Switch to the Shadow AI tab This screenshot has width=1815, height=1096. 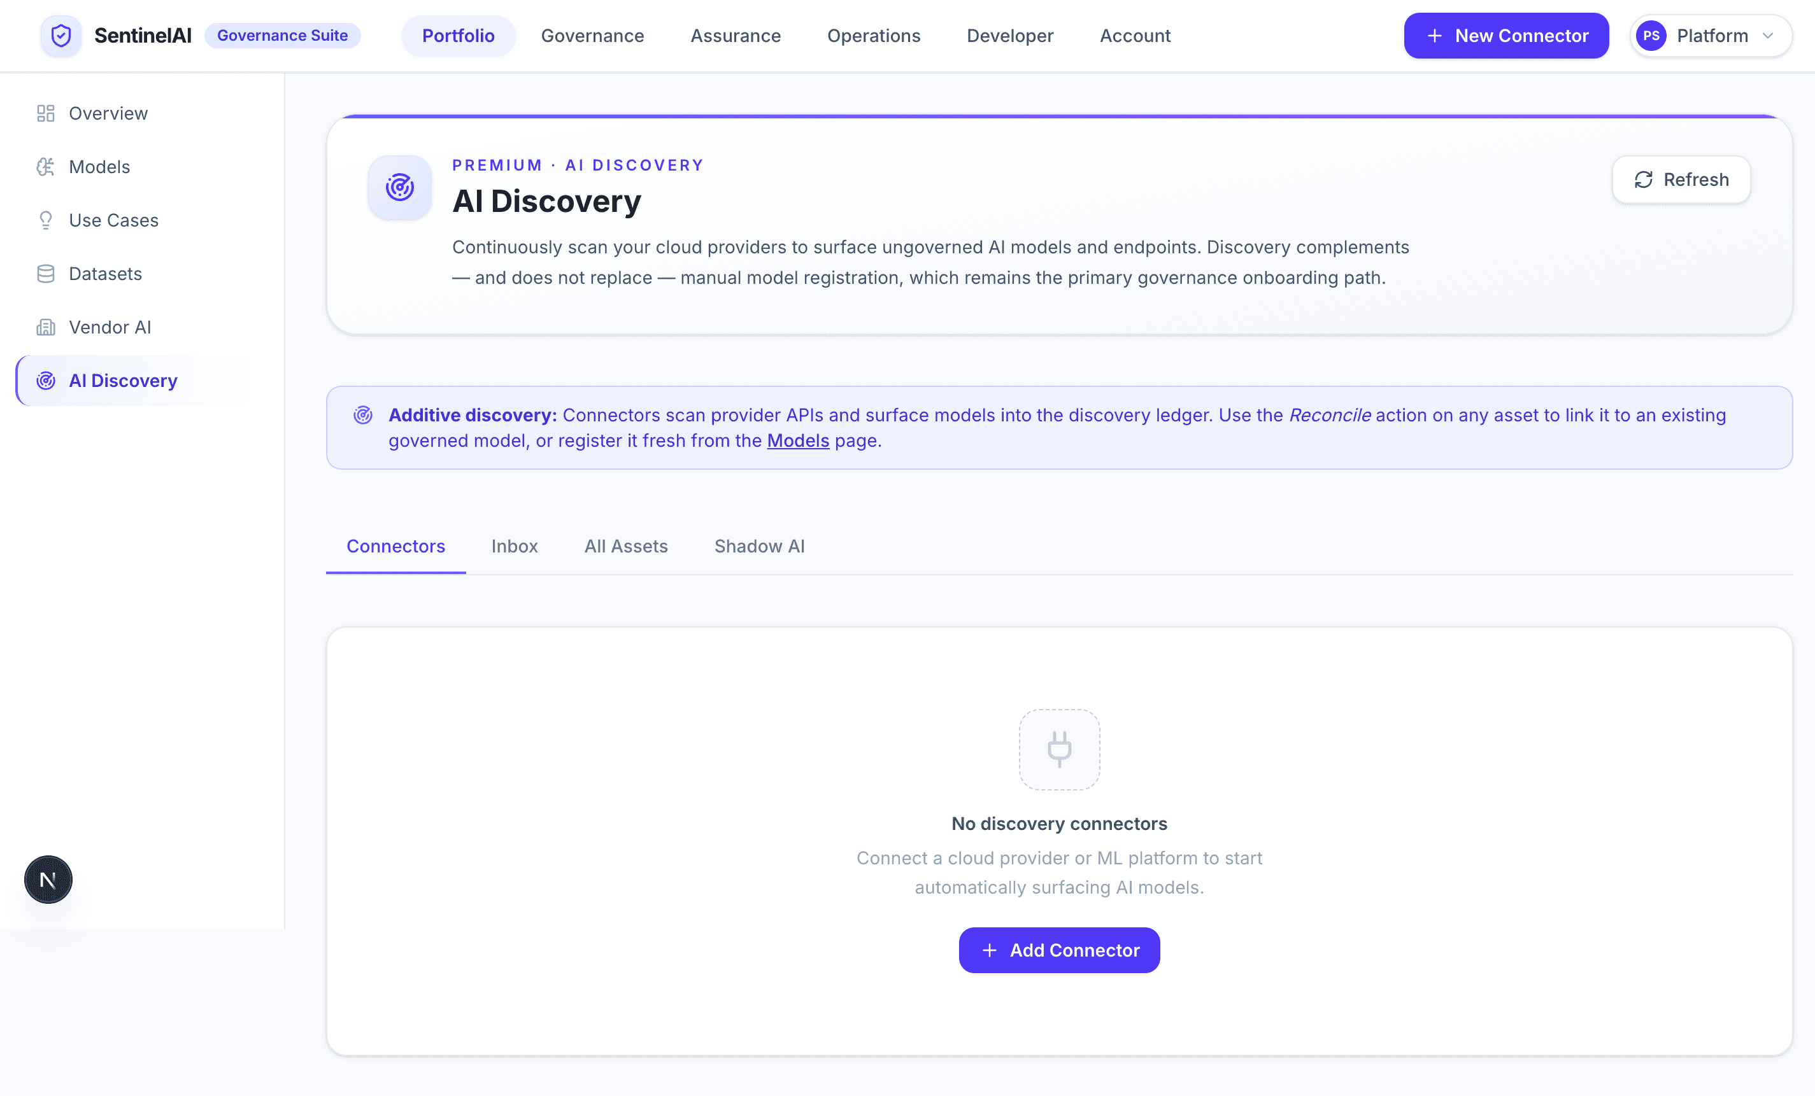758,546
